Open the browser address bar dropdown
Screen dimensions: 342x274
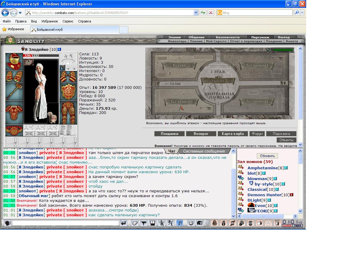[196, 13]
